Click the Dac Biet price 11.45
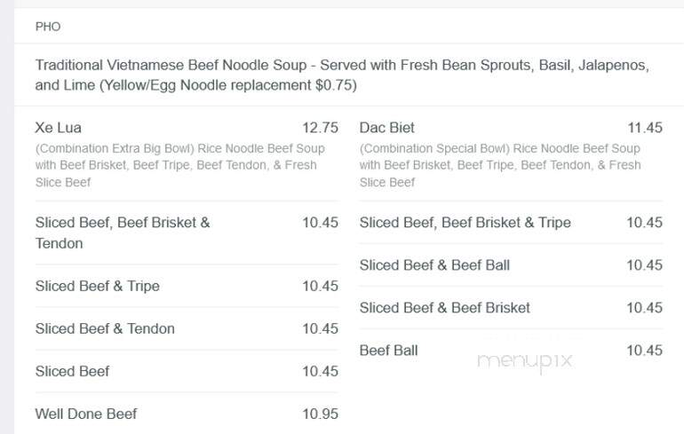 coord(645,128)
